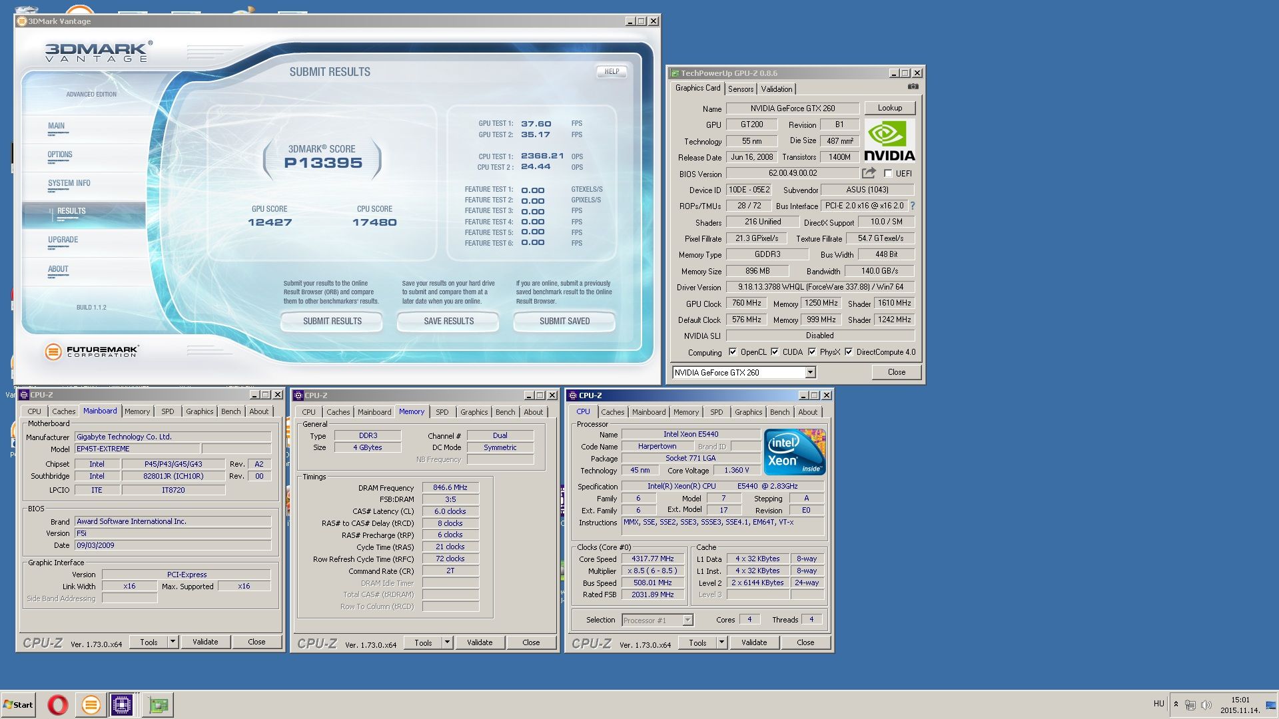Open Opera browser from taskbar
Image resolution: width=1279 pixels, height=719 pixels.
click(58, 704)
